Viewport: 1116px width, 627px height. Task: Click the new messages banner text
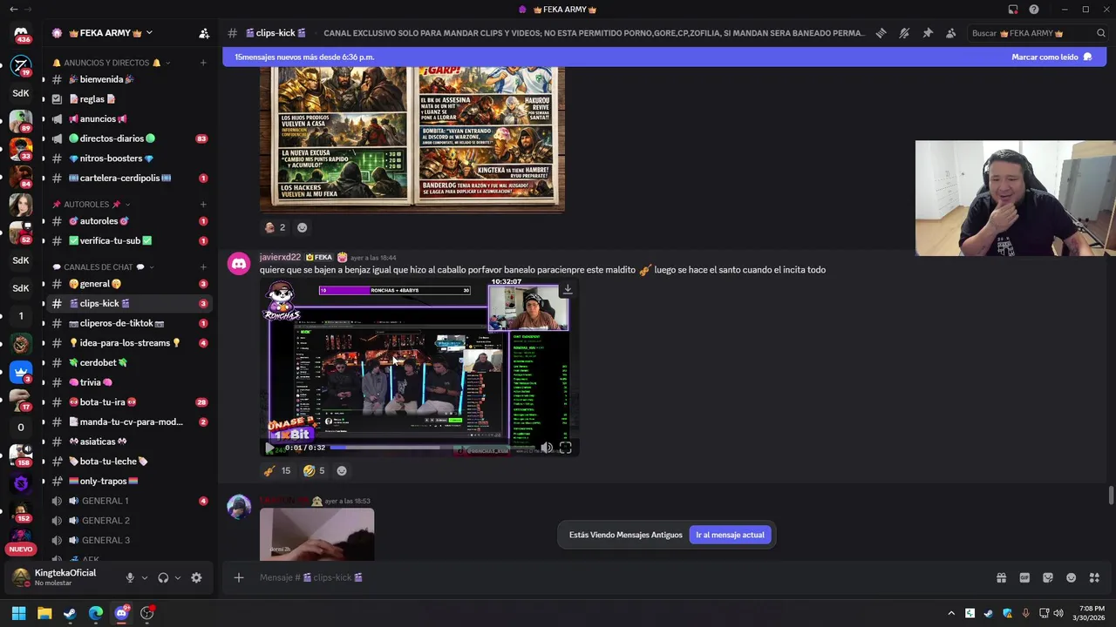(303, 57)
